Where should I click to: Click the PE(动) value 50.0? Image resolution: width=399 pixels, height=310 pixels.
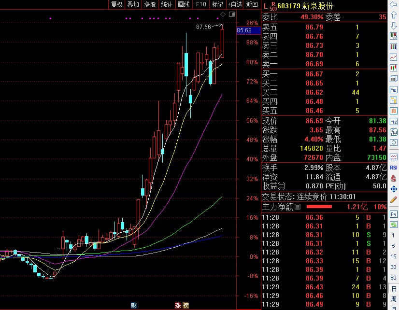coord(380,186)
